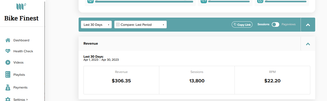327x101 pixels.
Task: Click the Copy Link button
Action: pyautogui.click(x=242, y=24)
